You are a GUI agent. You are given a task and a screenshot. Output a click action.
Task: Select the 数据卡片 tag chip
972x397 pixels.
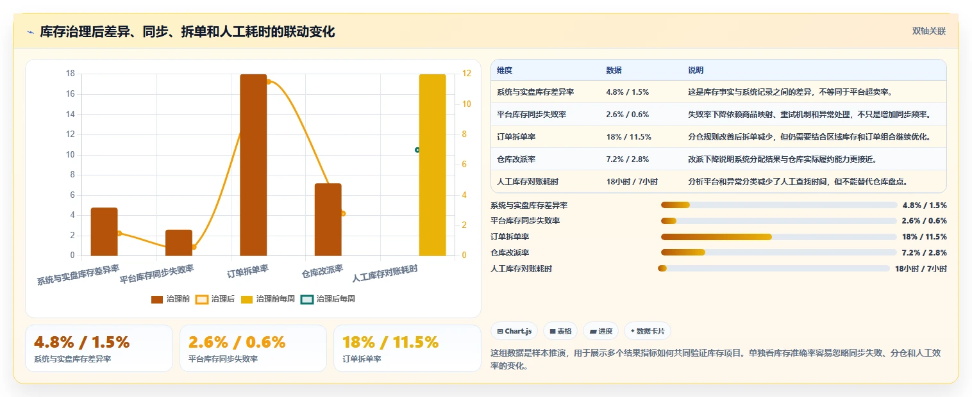(648, 331)
